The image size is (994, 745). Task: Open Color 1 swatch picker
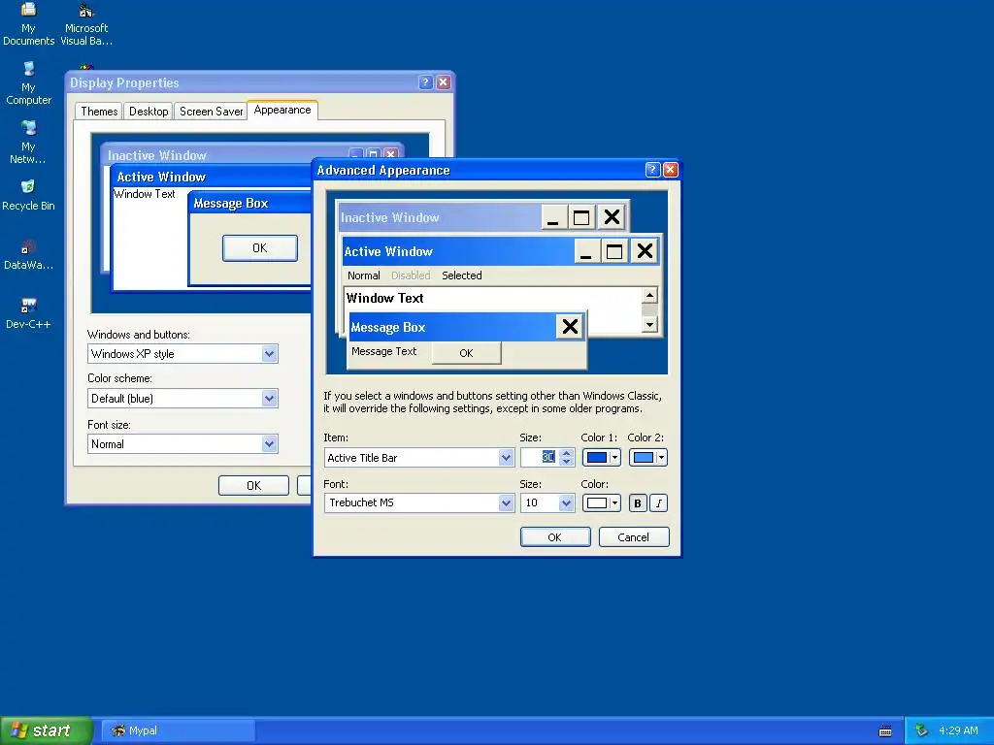pos(602,458)
